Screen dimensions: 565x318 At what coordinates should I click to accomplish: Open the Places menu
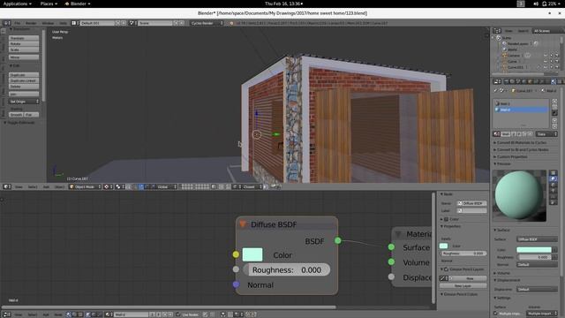[49, 4]
